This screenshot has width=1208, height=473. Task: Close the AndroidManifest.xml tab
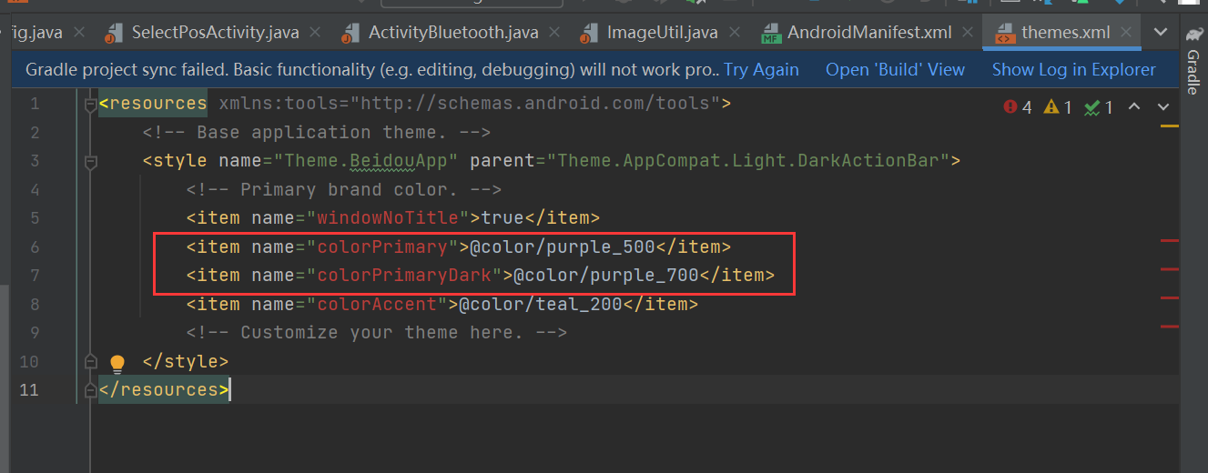click(x=968, y=33)
